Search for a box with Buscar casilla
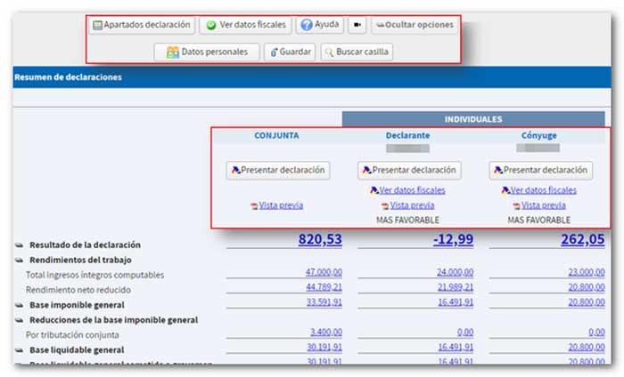624x377 pixels. click(357, 52)
